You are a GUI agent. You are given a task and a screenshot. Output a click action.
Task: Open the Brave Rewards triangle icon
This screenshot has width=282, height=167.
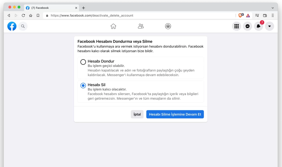coord(248,15)
